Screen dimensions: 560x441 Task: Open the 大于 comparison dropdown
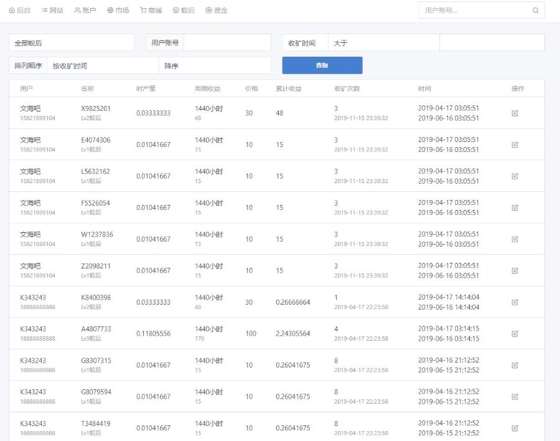[x=383, y=43]
